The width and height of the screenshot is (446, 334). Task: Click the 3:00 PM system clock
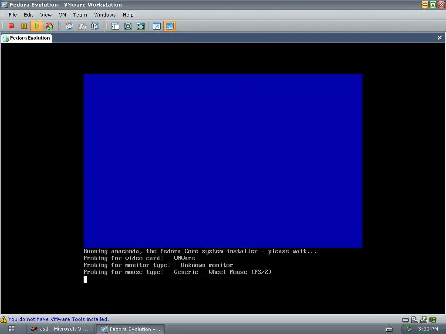428,329
